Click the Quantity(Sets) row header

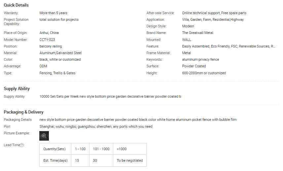54,149
